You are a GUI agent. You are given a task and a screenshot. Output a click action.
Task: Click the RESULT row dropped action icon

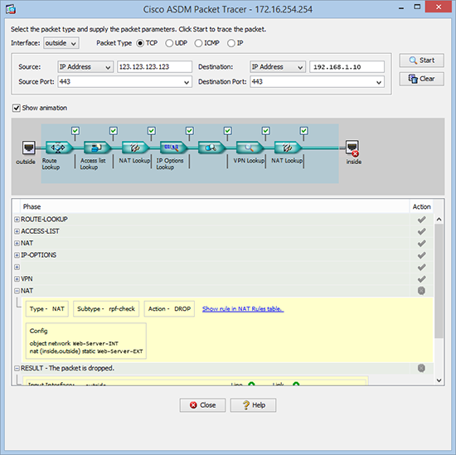tap(421, 368)
